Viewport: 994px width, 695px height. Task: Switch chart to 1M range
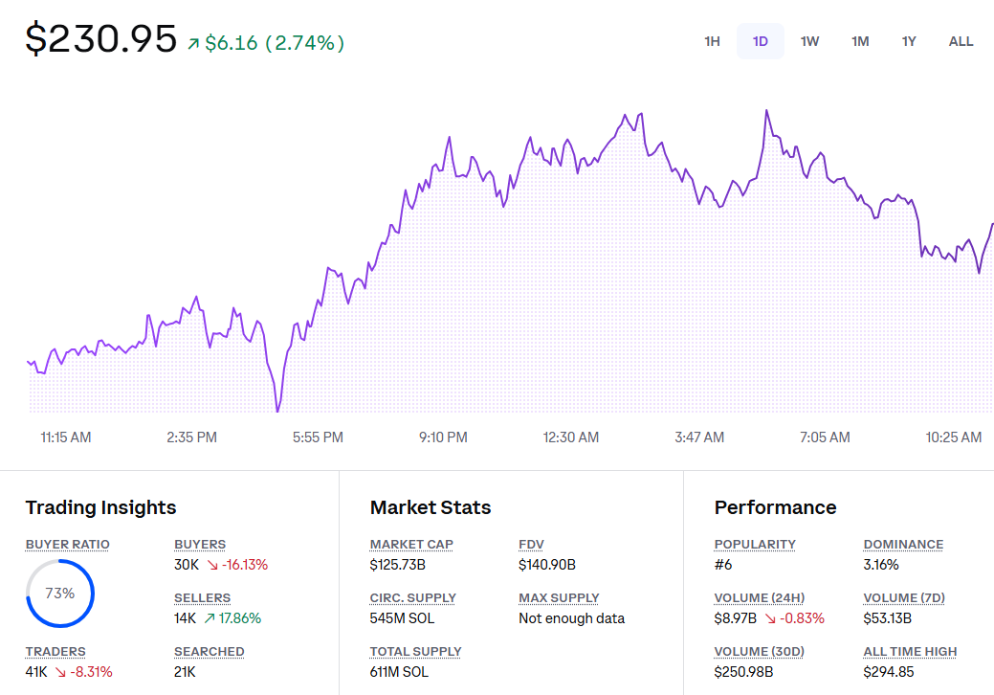[860, 41]
